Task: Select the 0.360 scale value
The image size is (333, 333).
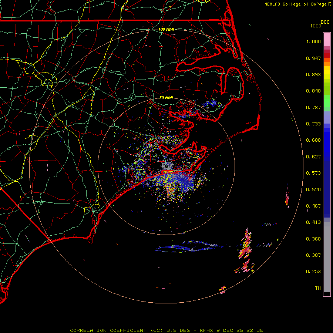Action: click(x=313, y=239)
